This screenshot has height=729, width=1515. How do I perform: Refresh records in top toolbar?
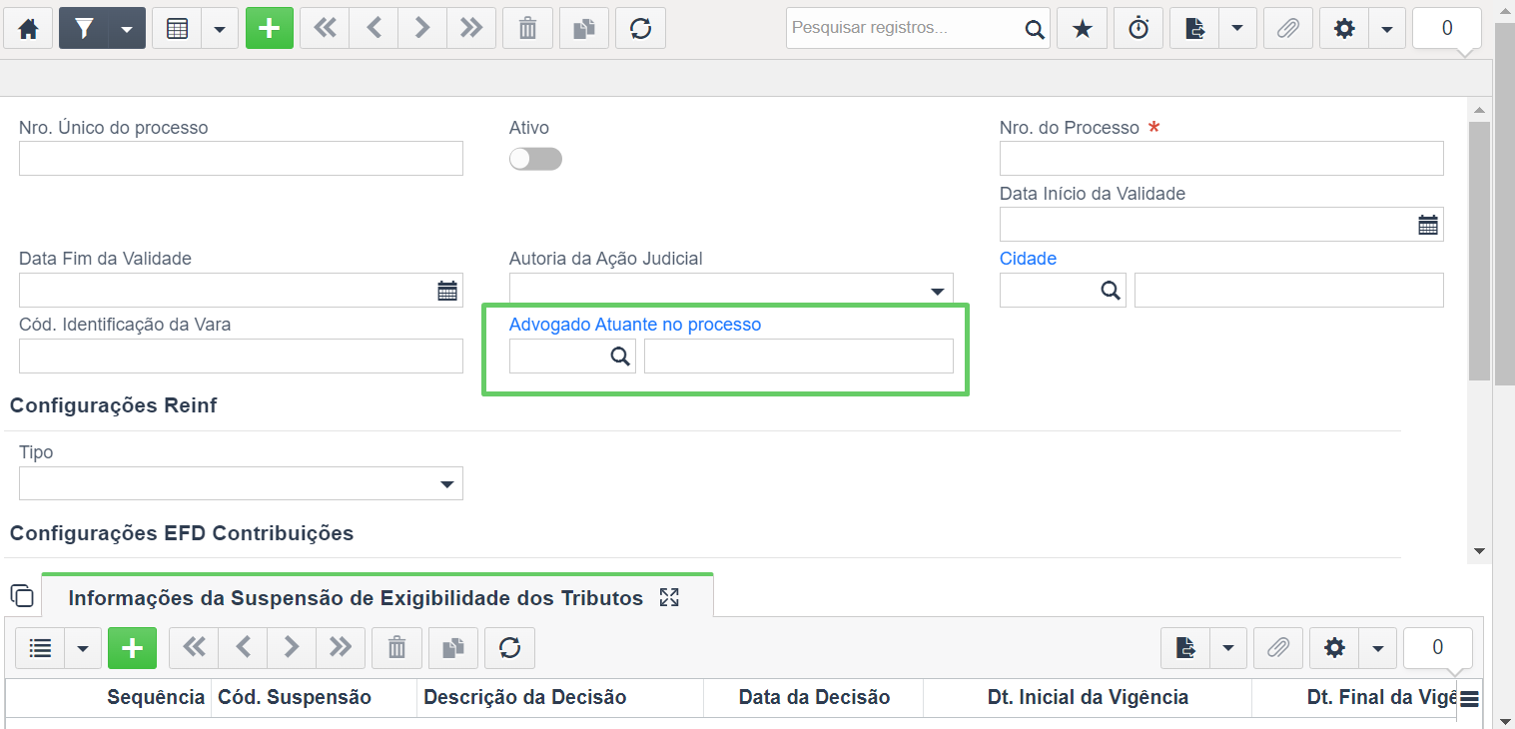coord(641,28)
